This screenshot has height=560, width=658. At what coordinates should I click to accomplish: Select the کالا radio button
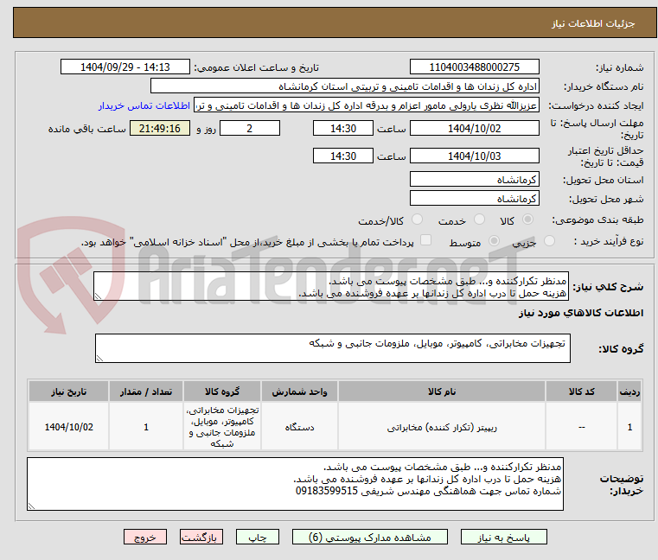tap(528, 220)
